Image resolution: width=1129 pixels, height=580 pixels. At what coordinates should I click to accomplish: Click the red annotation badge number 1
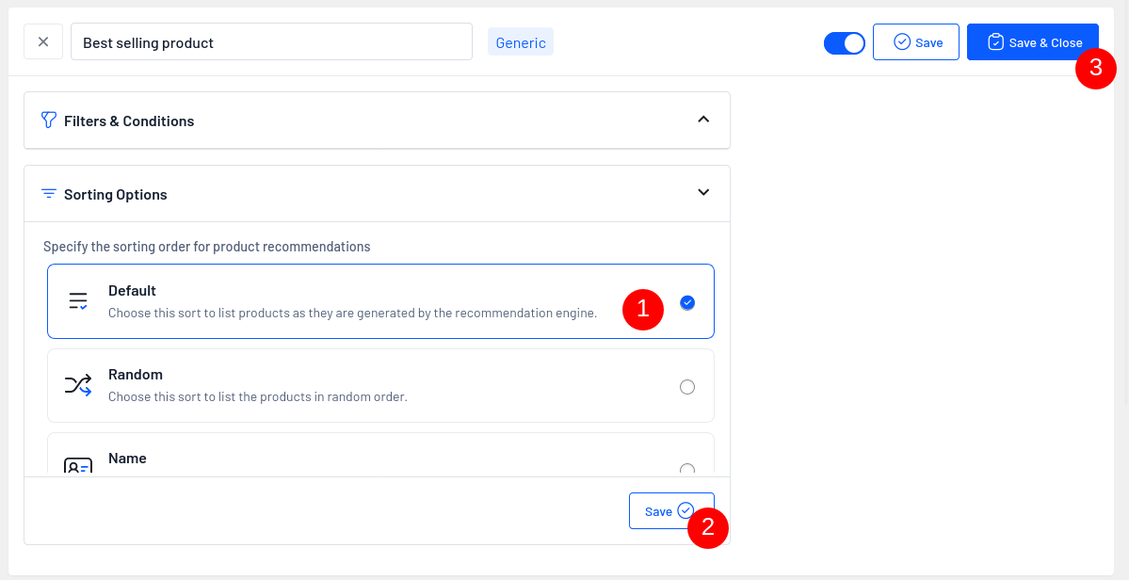tap(643, 309)
